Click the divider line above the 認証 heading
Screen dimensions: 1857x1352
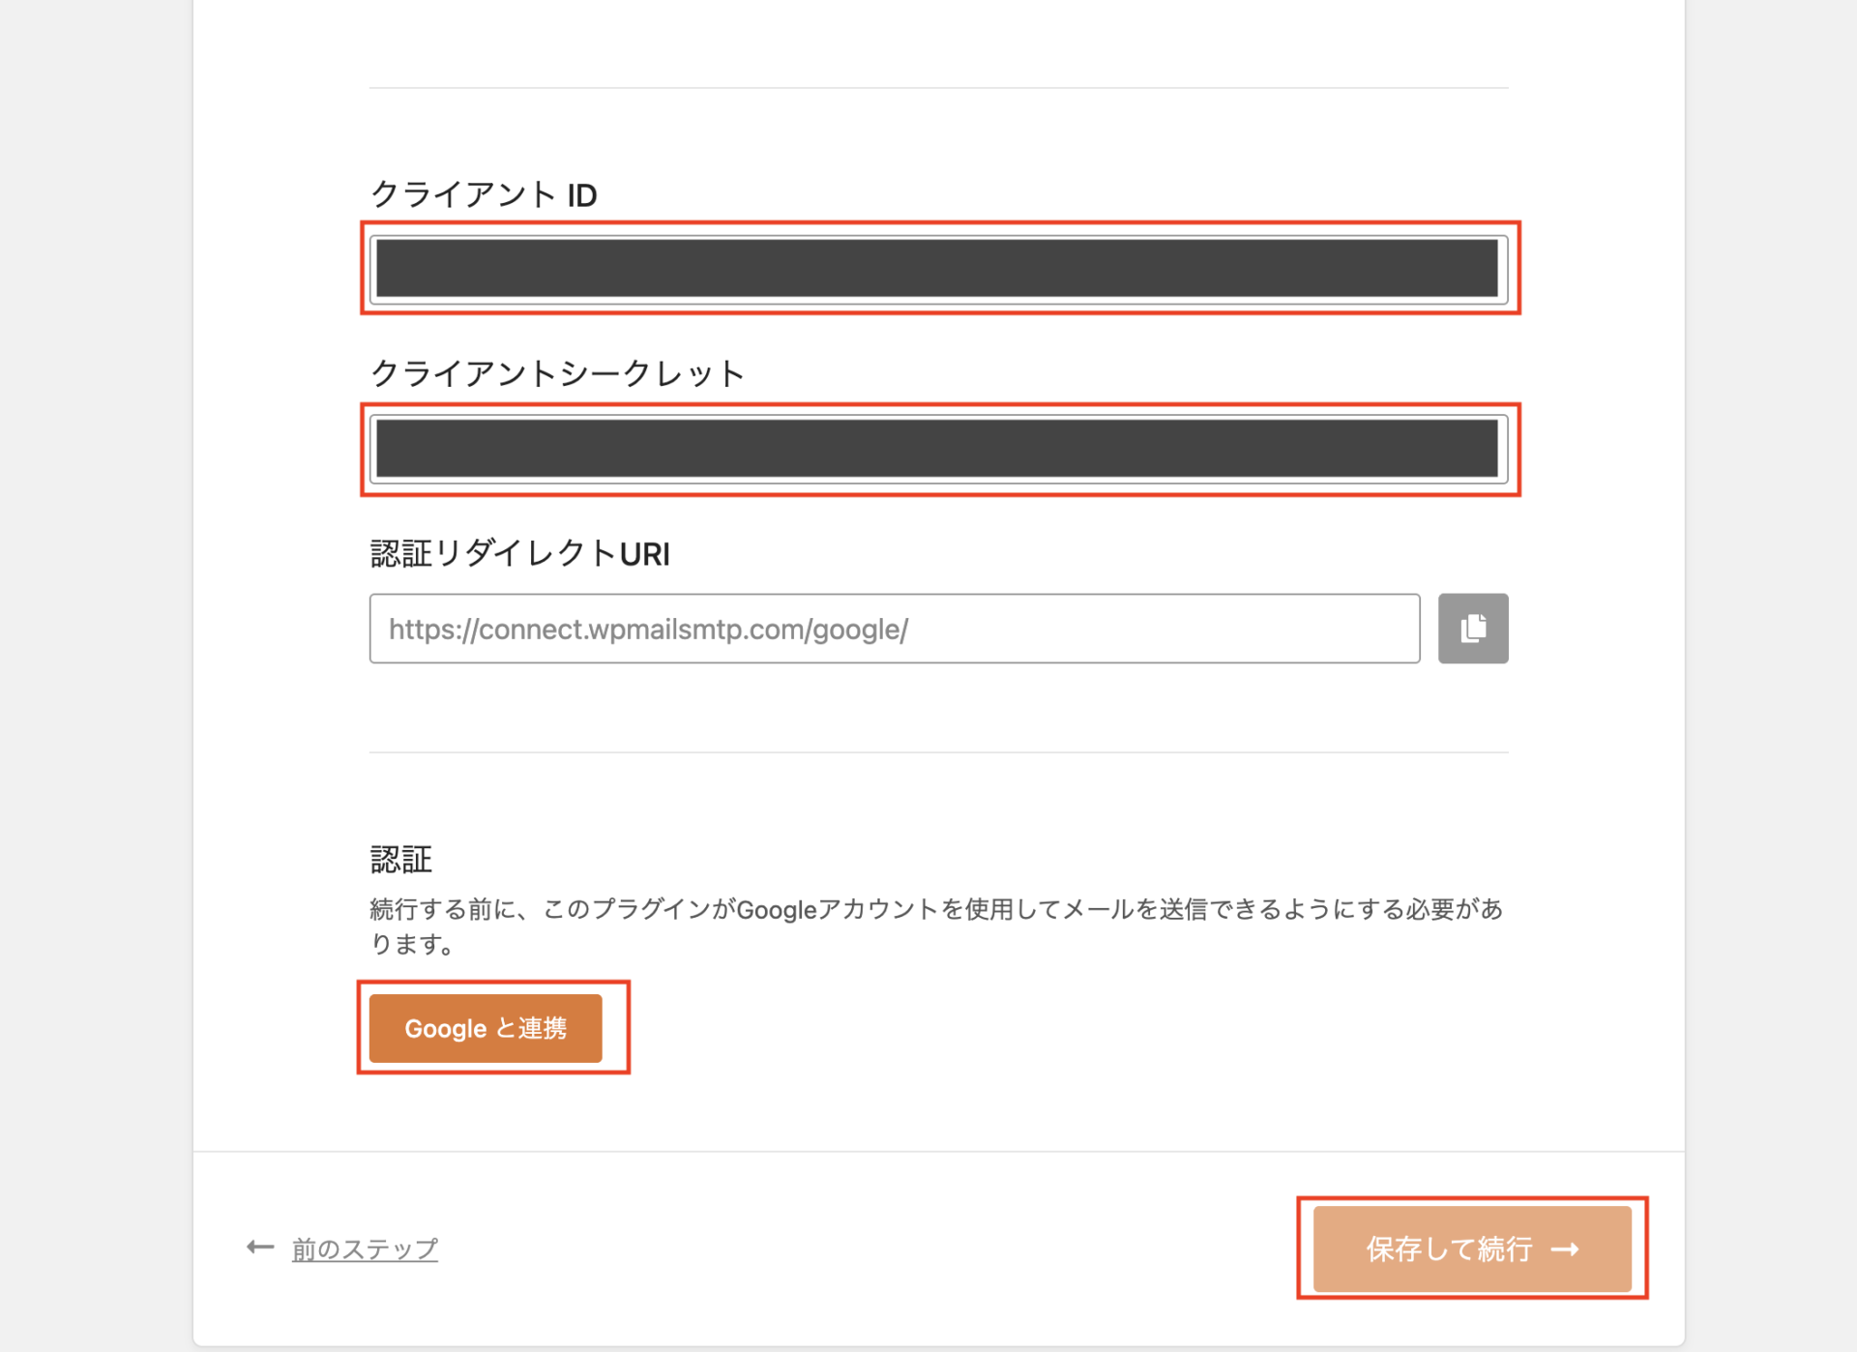click(938, 752)
